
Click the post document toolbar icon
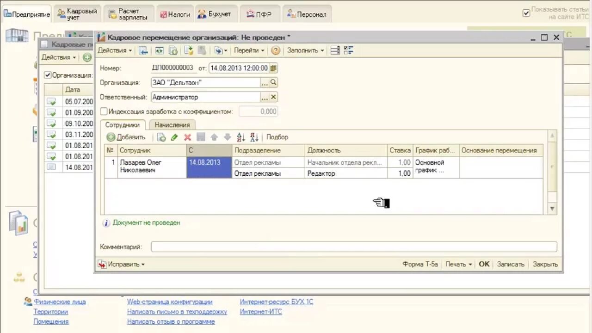pyautogui.click(x=188, y=50)
